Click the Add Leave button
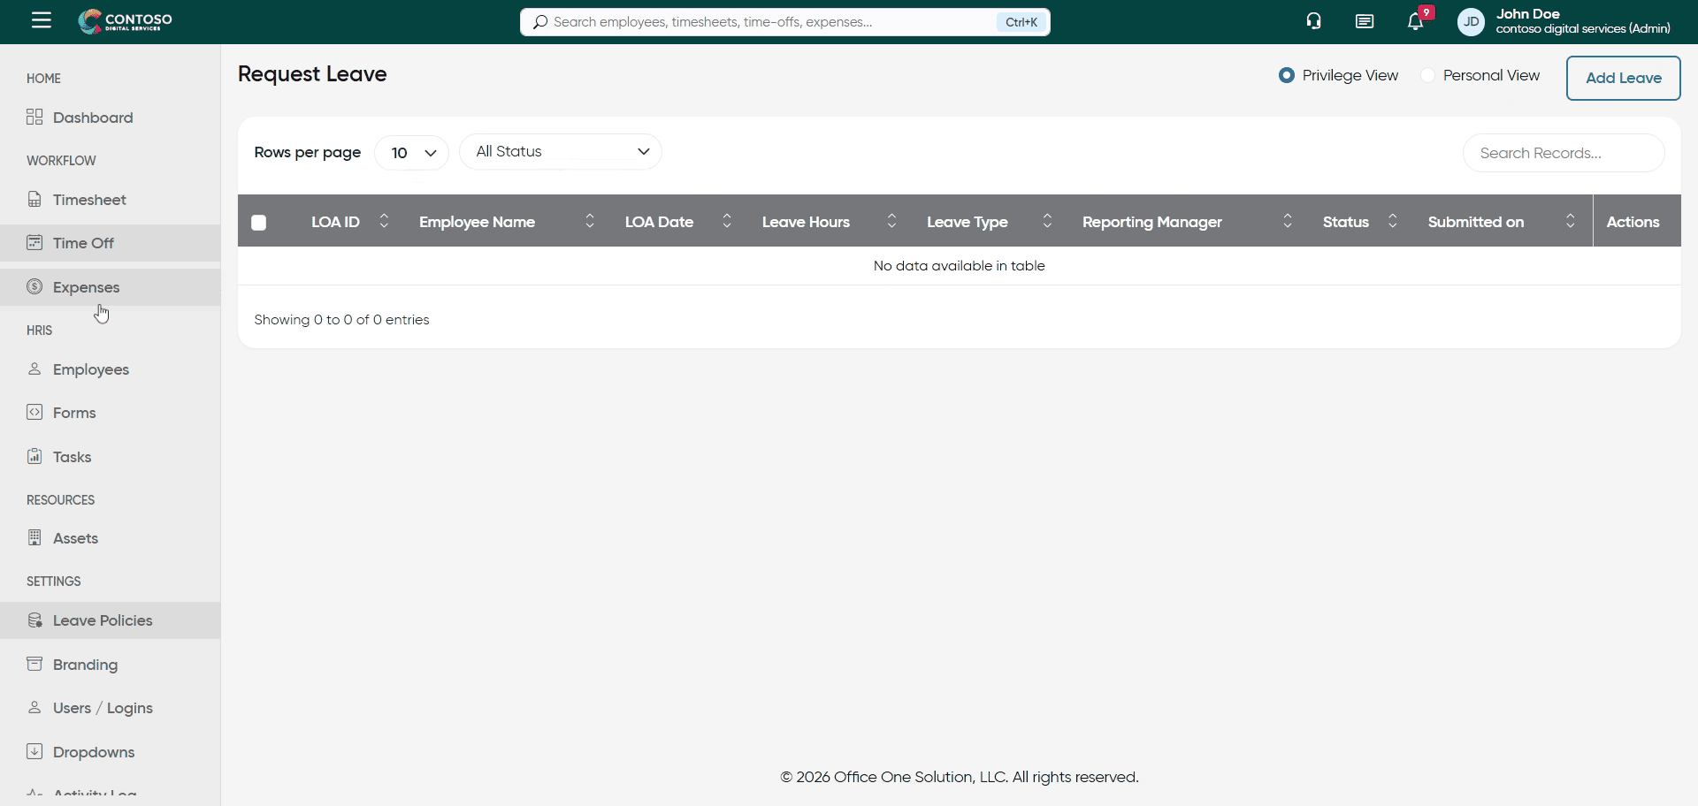Image resolution: width=1698 pixels, height=806 pixels. 1623,78
